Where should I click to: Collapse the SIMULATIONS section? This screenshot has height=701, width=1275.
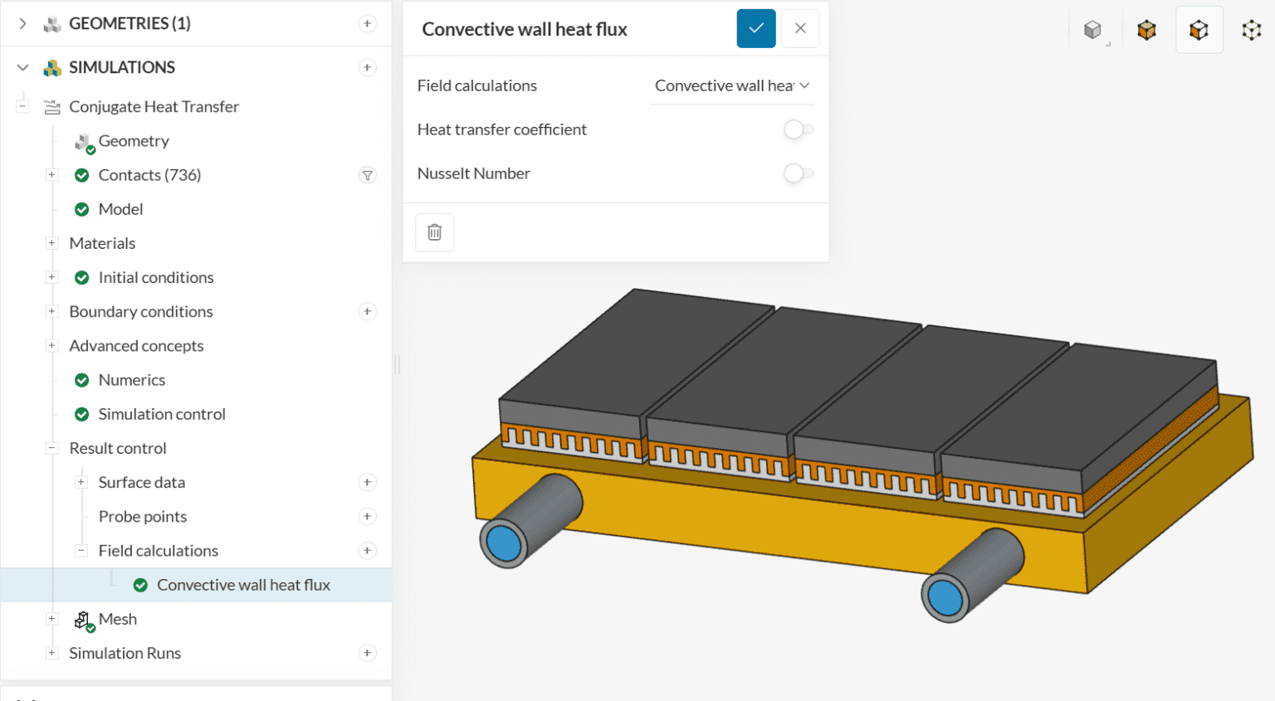coord(22,67)
